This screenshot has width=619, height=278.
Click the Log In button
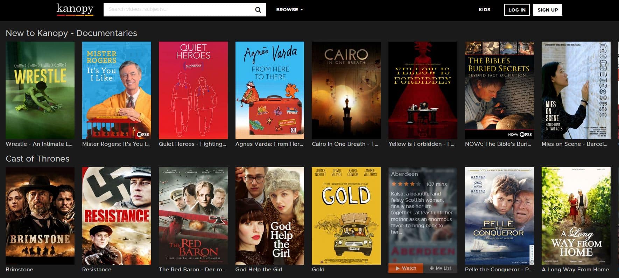517,10
